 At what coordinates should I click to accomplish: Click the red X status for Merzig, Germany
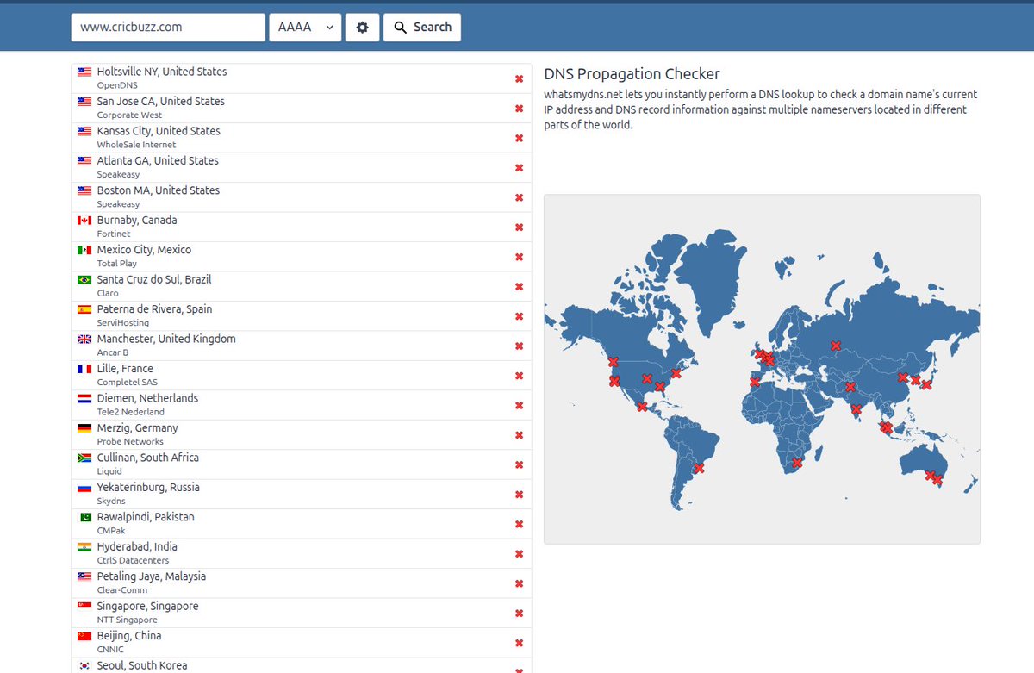(x=519, y=435)
